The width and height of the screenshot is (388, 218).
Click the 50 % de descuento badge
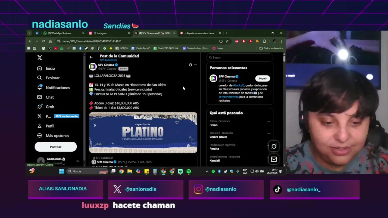(x=66, y=116)
